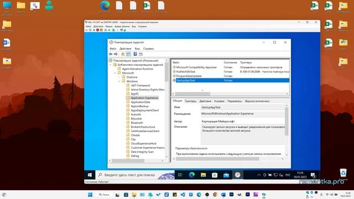Select the Общие tab
This screenshot has height=199, width=354.
click(178, 101)
